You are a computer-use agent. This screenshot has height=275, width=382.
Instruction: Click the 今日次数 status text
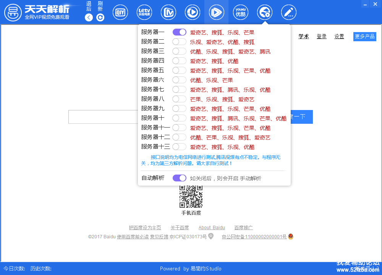click(14, 269)
